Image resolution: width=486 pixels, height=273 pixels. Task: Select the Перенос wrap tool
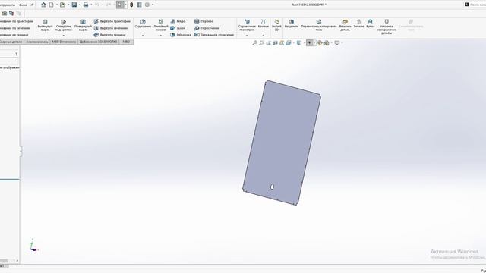click(204, 21)
